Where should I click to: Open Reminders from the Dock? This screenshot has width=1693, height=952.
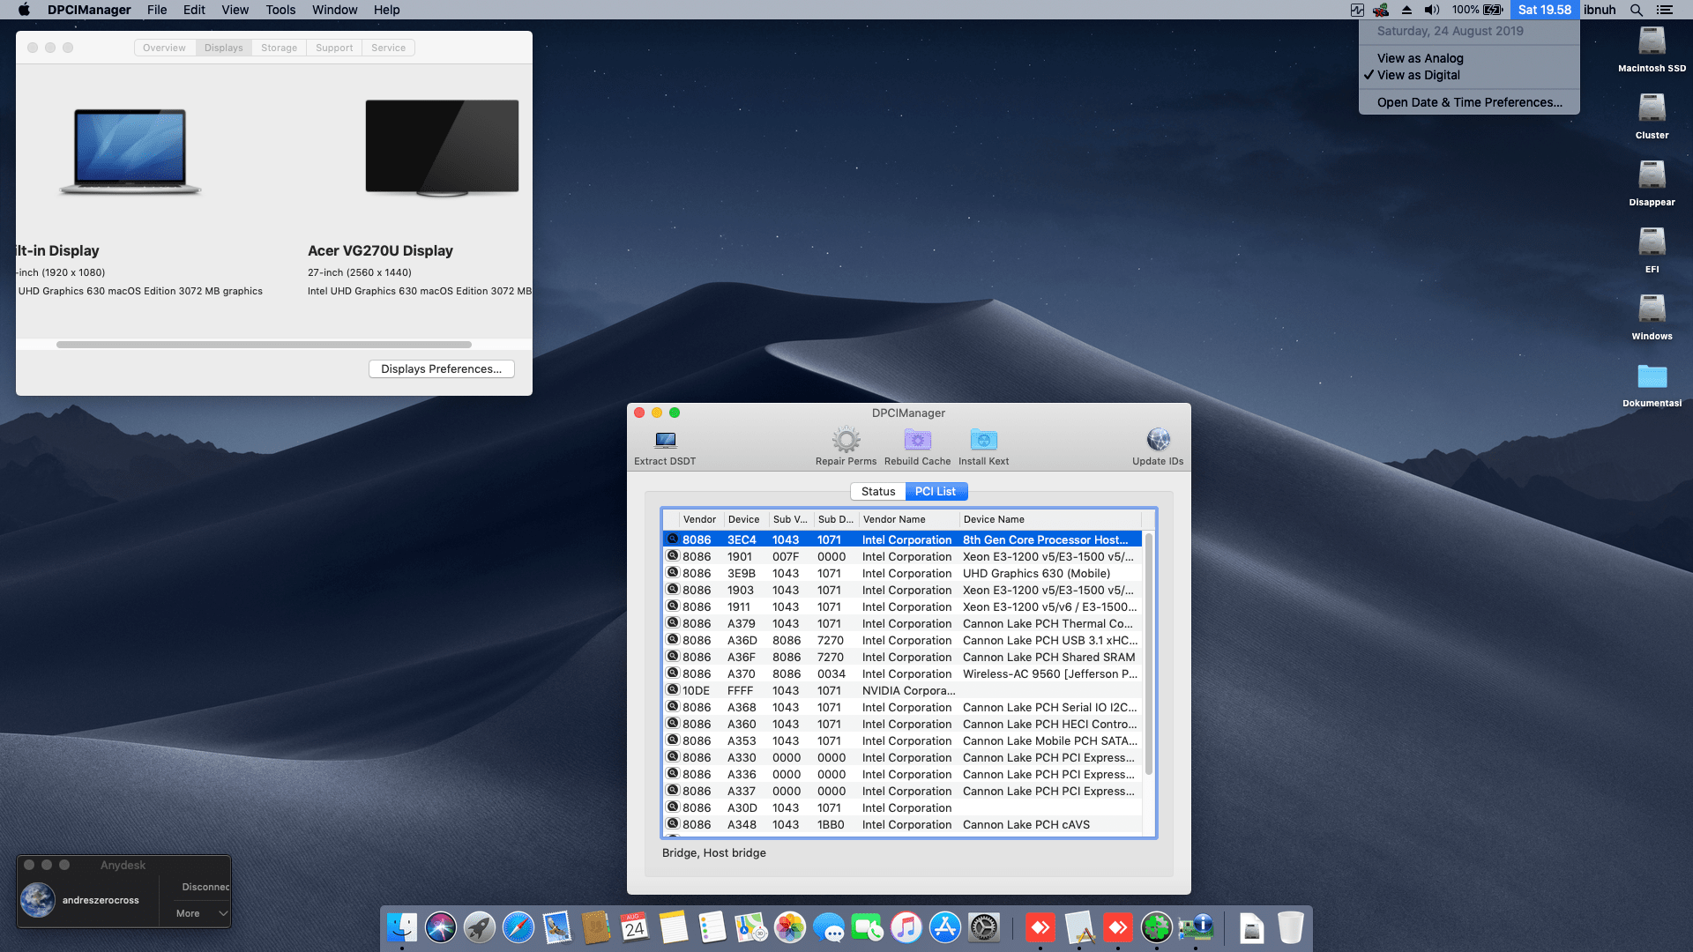point(712,927)
